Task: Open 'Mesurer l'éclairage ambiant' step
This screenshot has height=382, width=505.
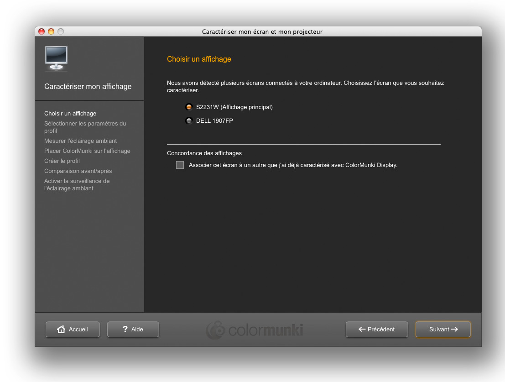Action: point(80,141)
